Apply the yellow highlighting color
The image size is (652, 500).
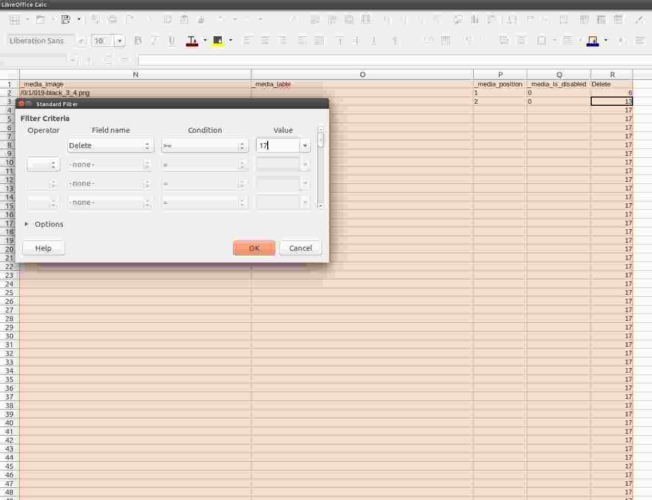click(218, 40)
